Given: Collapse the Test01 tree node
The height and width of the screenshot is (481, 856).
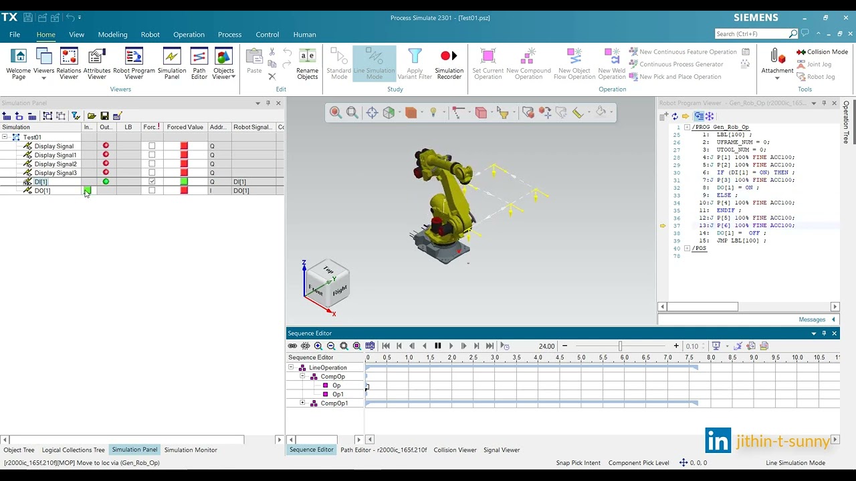Looking at the screenshot, I should pos(5,137).
